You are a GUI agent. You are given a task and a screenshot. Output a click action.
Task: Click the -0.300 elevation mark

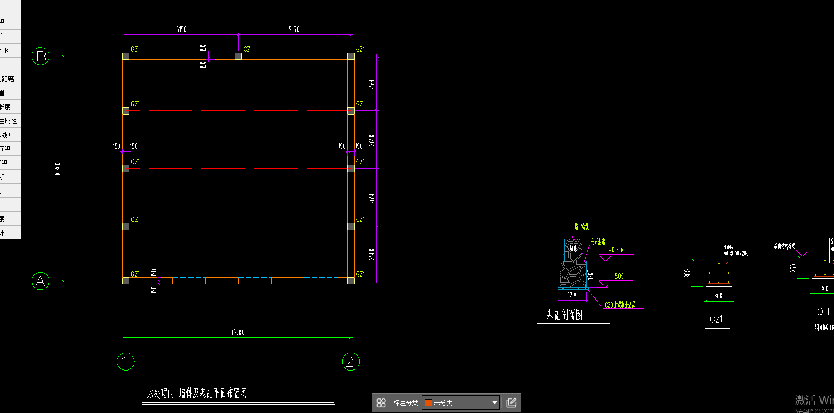[x=617, y=250]
